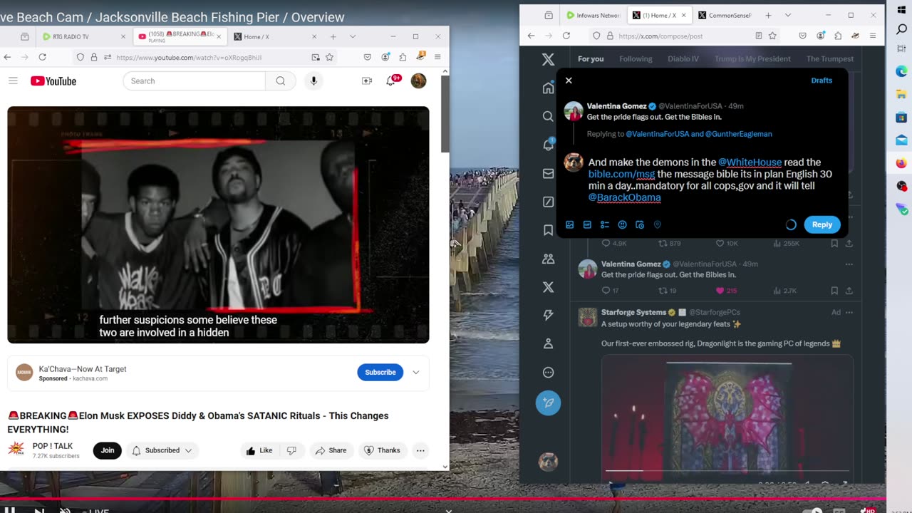Switch to RTG RADIO TV tab
Image resolution: width=912 pixels, height=513 pixels.
pos(83,36)
